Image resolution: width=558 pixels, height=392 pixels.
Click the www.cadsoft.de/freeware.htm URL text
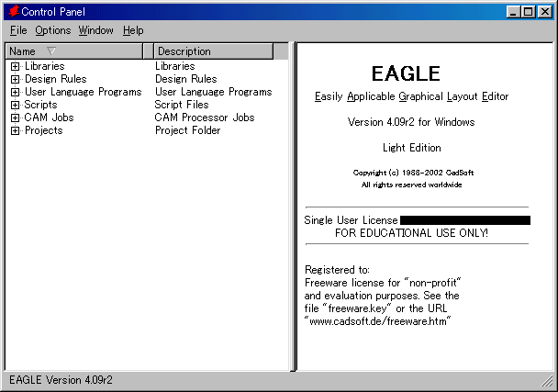click(x=377, y=321)
